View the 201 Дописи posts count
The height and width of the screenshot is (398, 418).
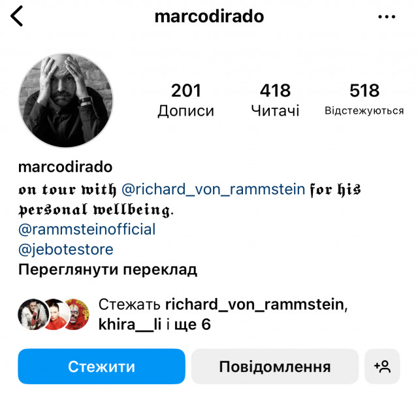point(185,100)
